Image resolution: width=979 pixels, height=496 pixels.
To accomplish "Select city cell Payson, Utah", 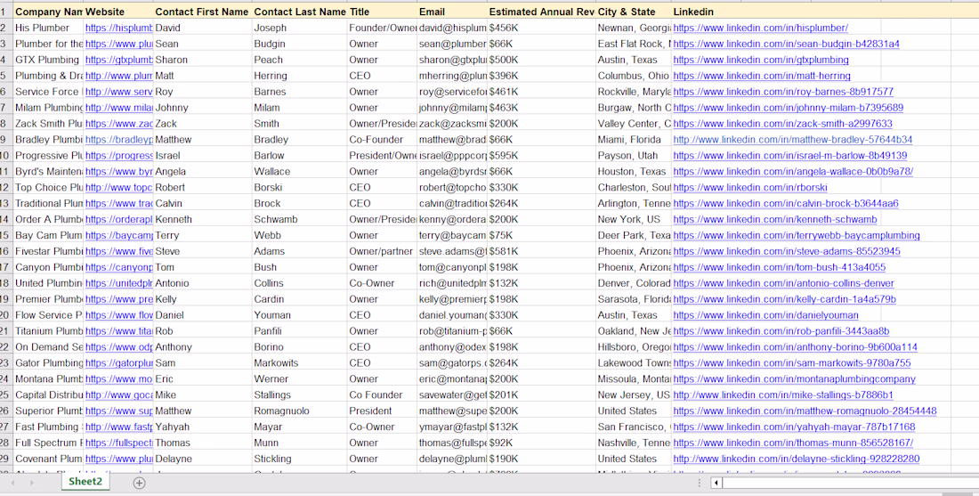I will tap(633, 156).
